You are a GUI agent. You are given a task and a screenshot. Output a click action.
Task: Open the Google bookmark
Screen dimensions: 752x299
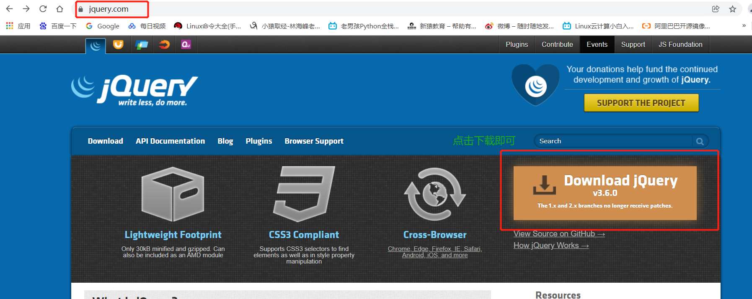coord(102,26)
